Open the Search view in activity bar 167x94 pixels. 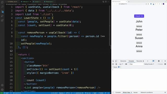point(2,7)
